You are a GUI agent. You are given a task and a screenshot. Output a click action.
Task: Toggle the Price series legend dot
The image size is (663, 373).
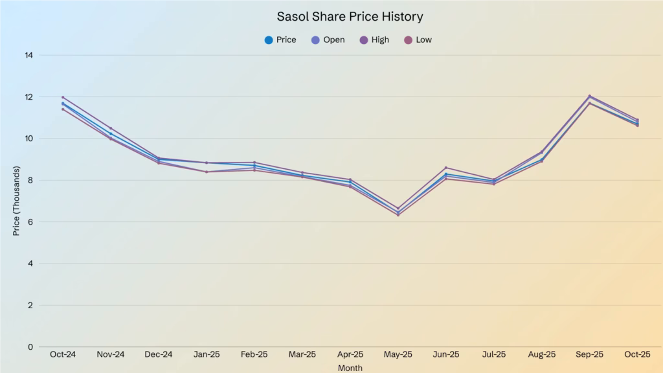[268, 40]
